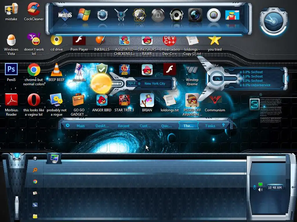Open the Embarcadero Dev-C++ shortcut
This screenshot has width=297, height=222.
pyautogui.click(x=169, y=45)
